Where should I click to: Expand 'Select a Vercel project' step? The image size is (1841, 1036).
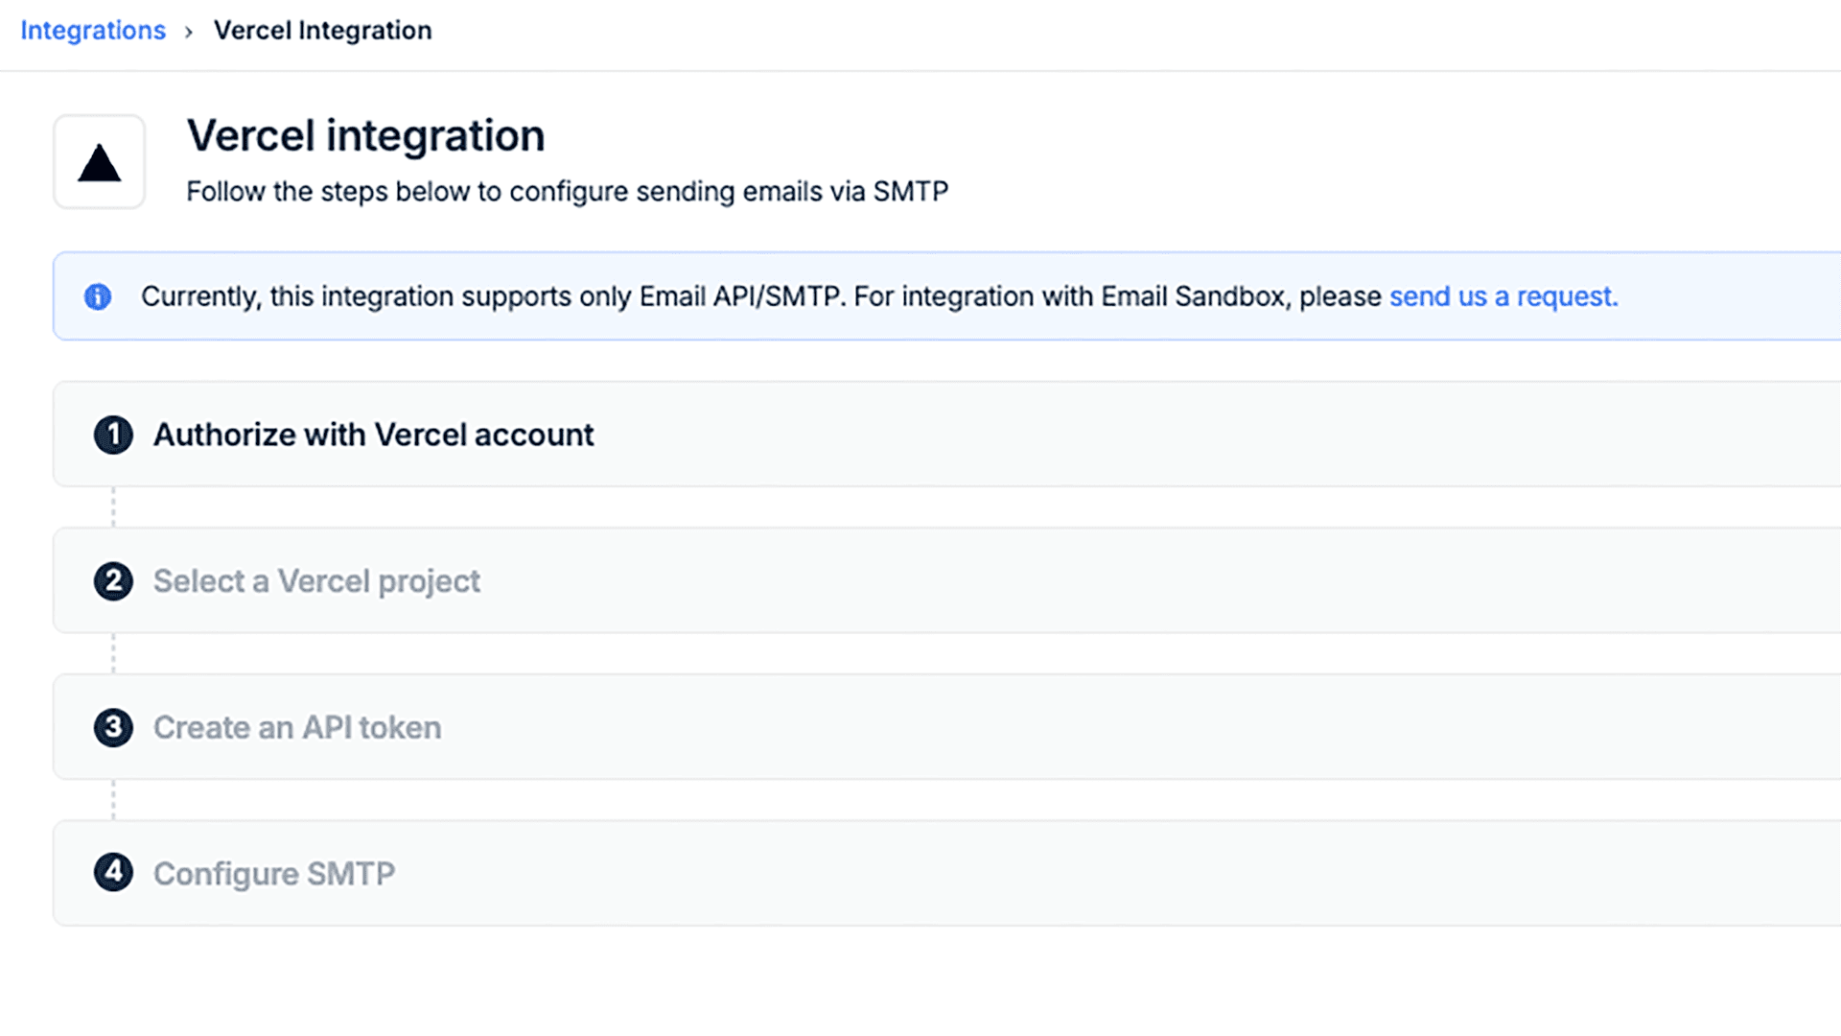coord(959,581)
